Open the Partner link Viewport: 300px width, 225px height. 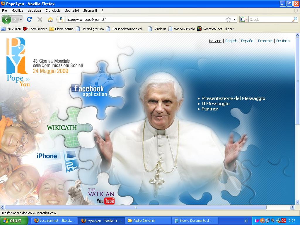210,109
